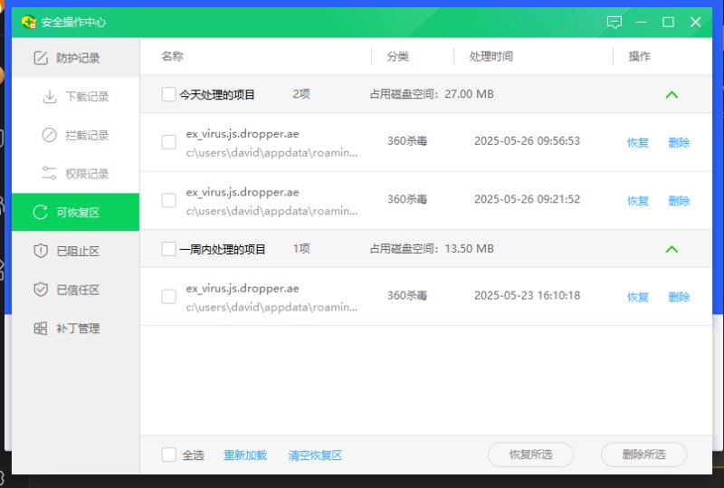This screenshot has width=724, height=488.
Task: Collapse the 今天处理的项目 section arrow
Action: (672, 94)
